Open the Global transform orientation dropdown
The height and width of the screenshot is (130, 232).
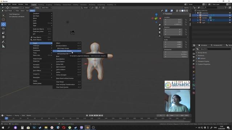tap(86, 8)
